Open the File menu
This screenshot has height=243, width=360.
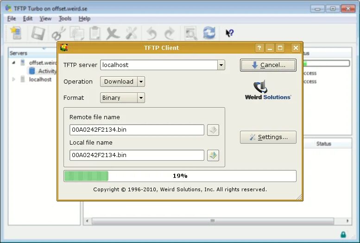pyautogui.click(x=12, y=18)
